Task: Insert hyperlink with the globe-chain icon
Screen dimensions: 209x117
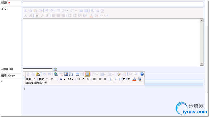Action: (56, 74)
